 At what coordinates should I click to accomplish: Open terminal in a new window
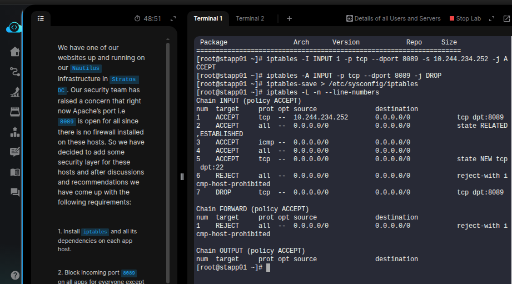coord(506,18)
